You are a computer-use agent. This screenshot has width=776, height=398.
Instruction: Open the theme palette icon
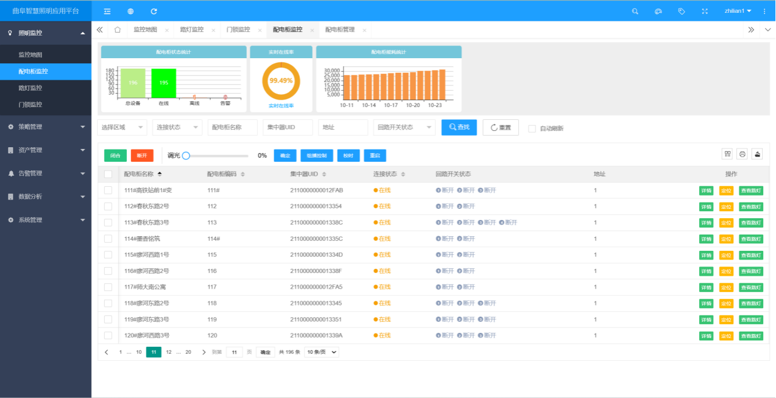(658, 11)
